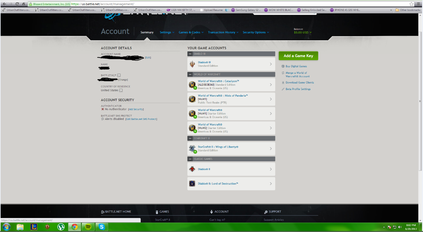Open the Games & Codes dropdown

coord(191,32)
